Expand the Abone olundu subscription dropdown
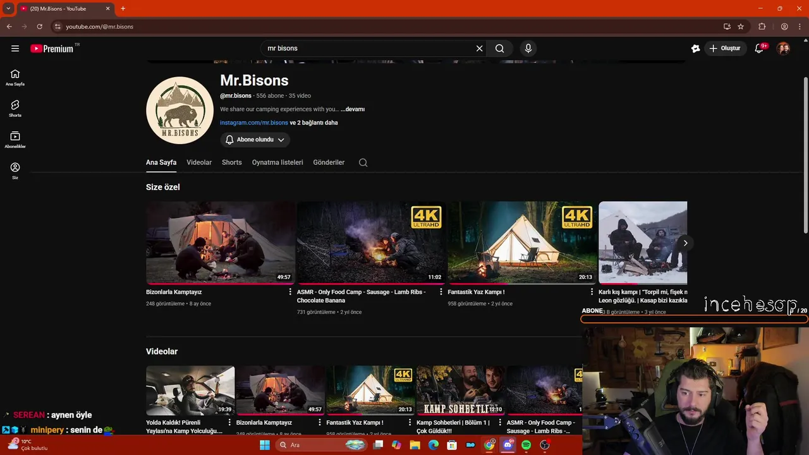 255,140
